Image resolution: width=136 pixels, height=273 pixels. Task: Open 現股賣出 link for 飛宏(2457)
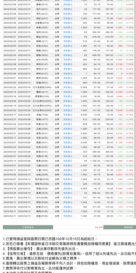(x=68, y=18)
